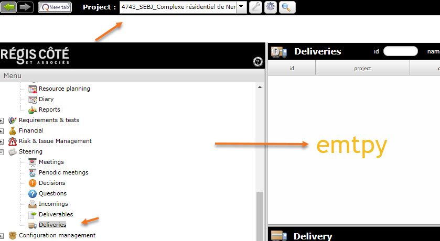The image size is (440, 241).
Task: Select Configuration management label
Action: (x=57, y=235)
